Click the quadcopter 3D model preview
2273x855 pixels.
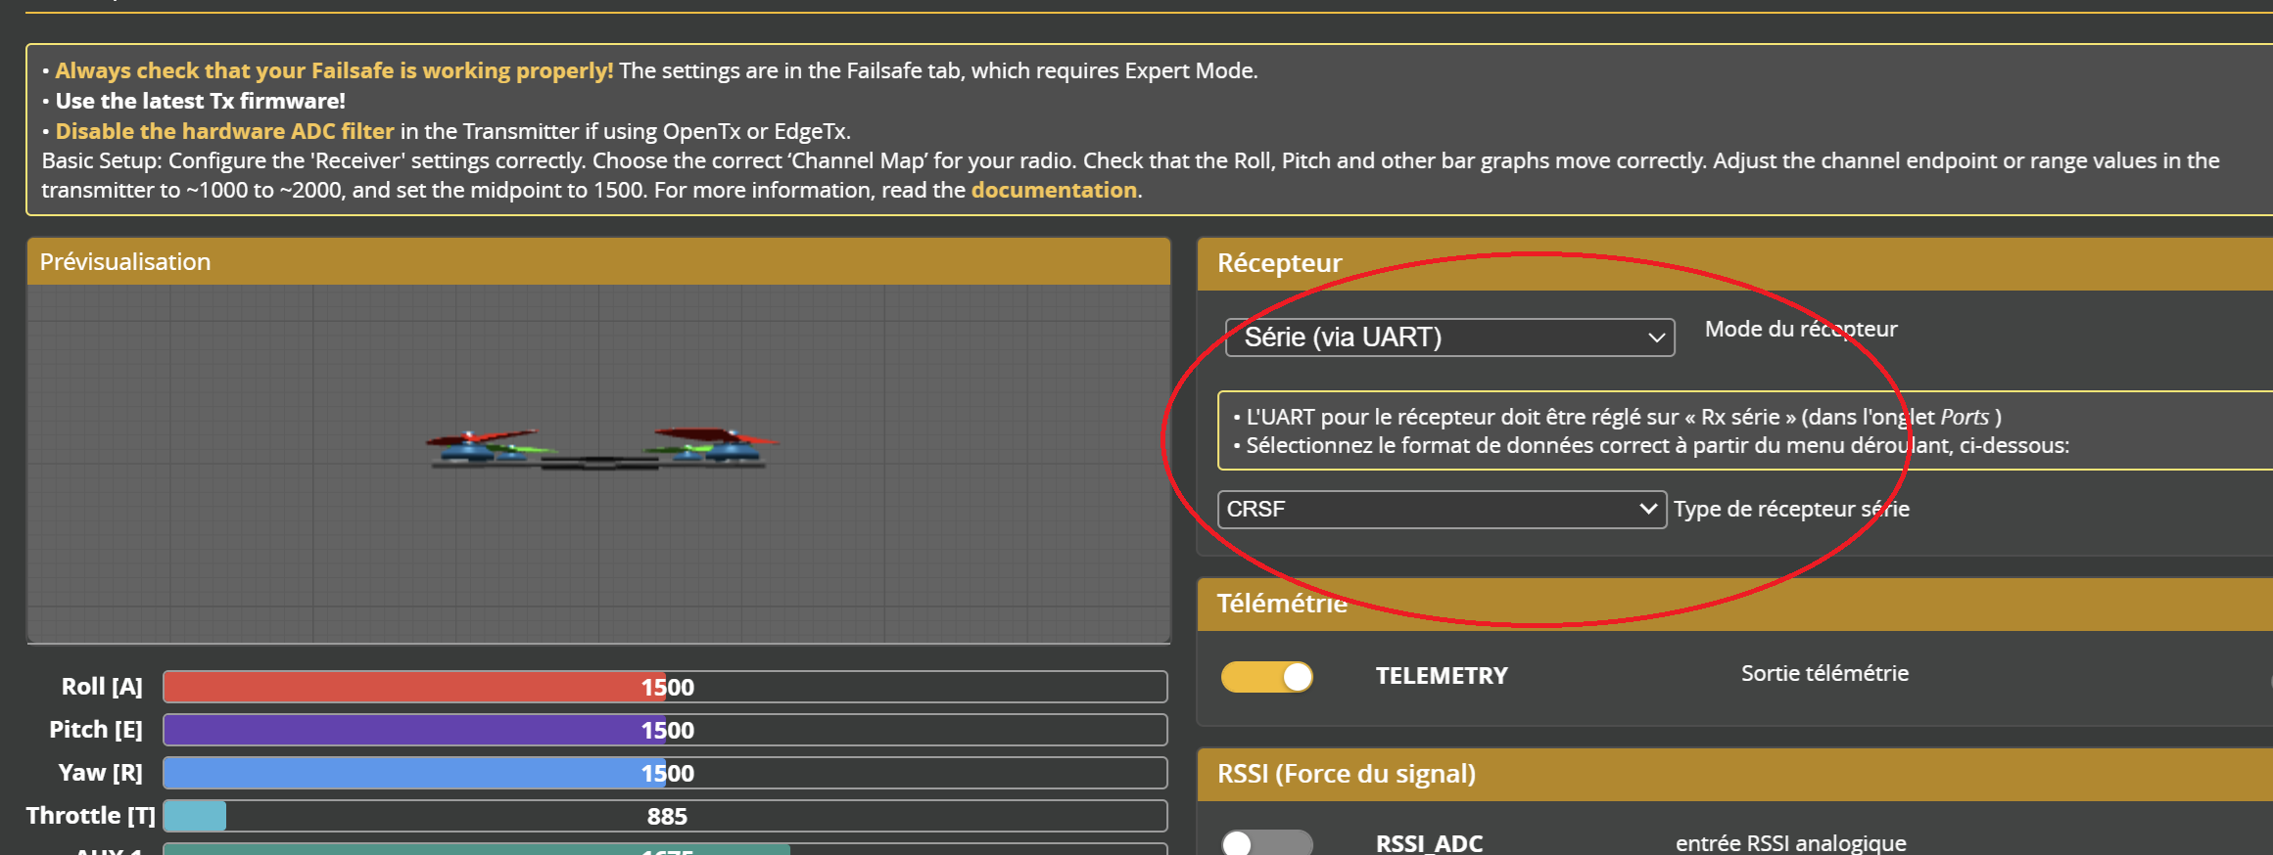[x=599, y=448]
